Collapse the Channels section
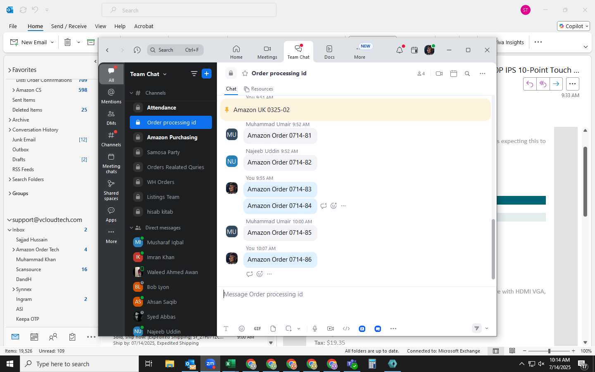595x372 pixels. point(131,93)
